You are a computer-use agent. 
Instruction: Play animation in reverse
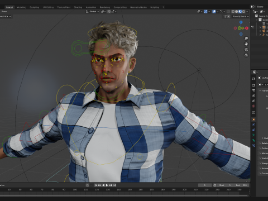click(103, 185)
